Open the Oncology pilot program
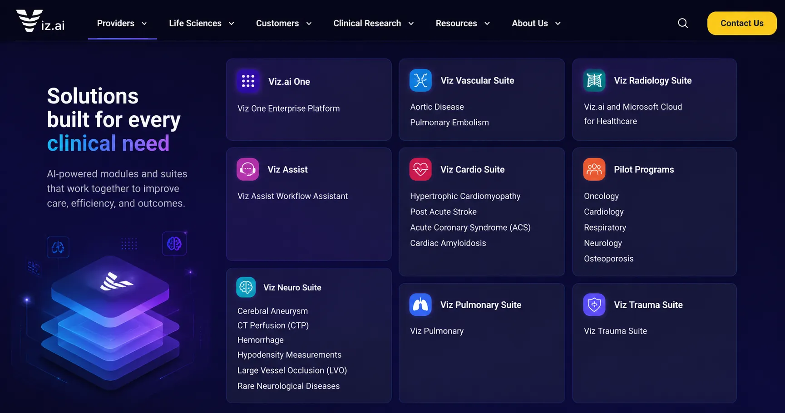Screen dimensions: 785x413 pos(601,196)
